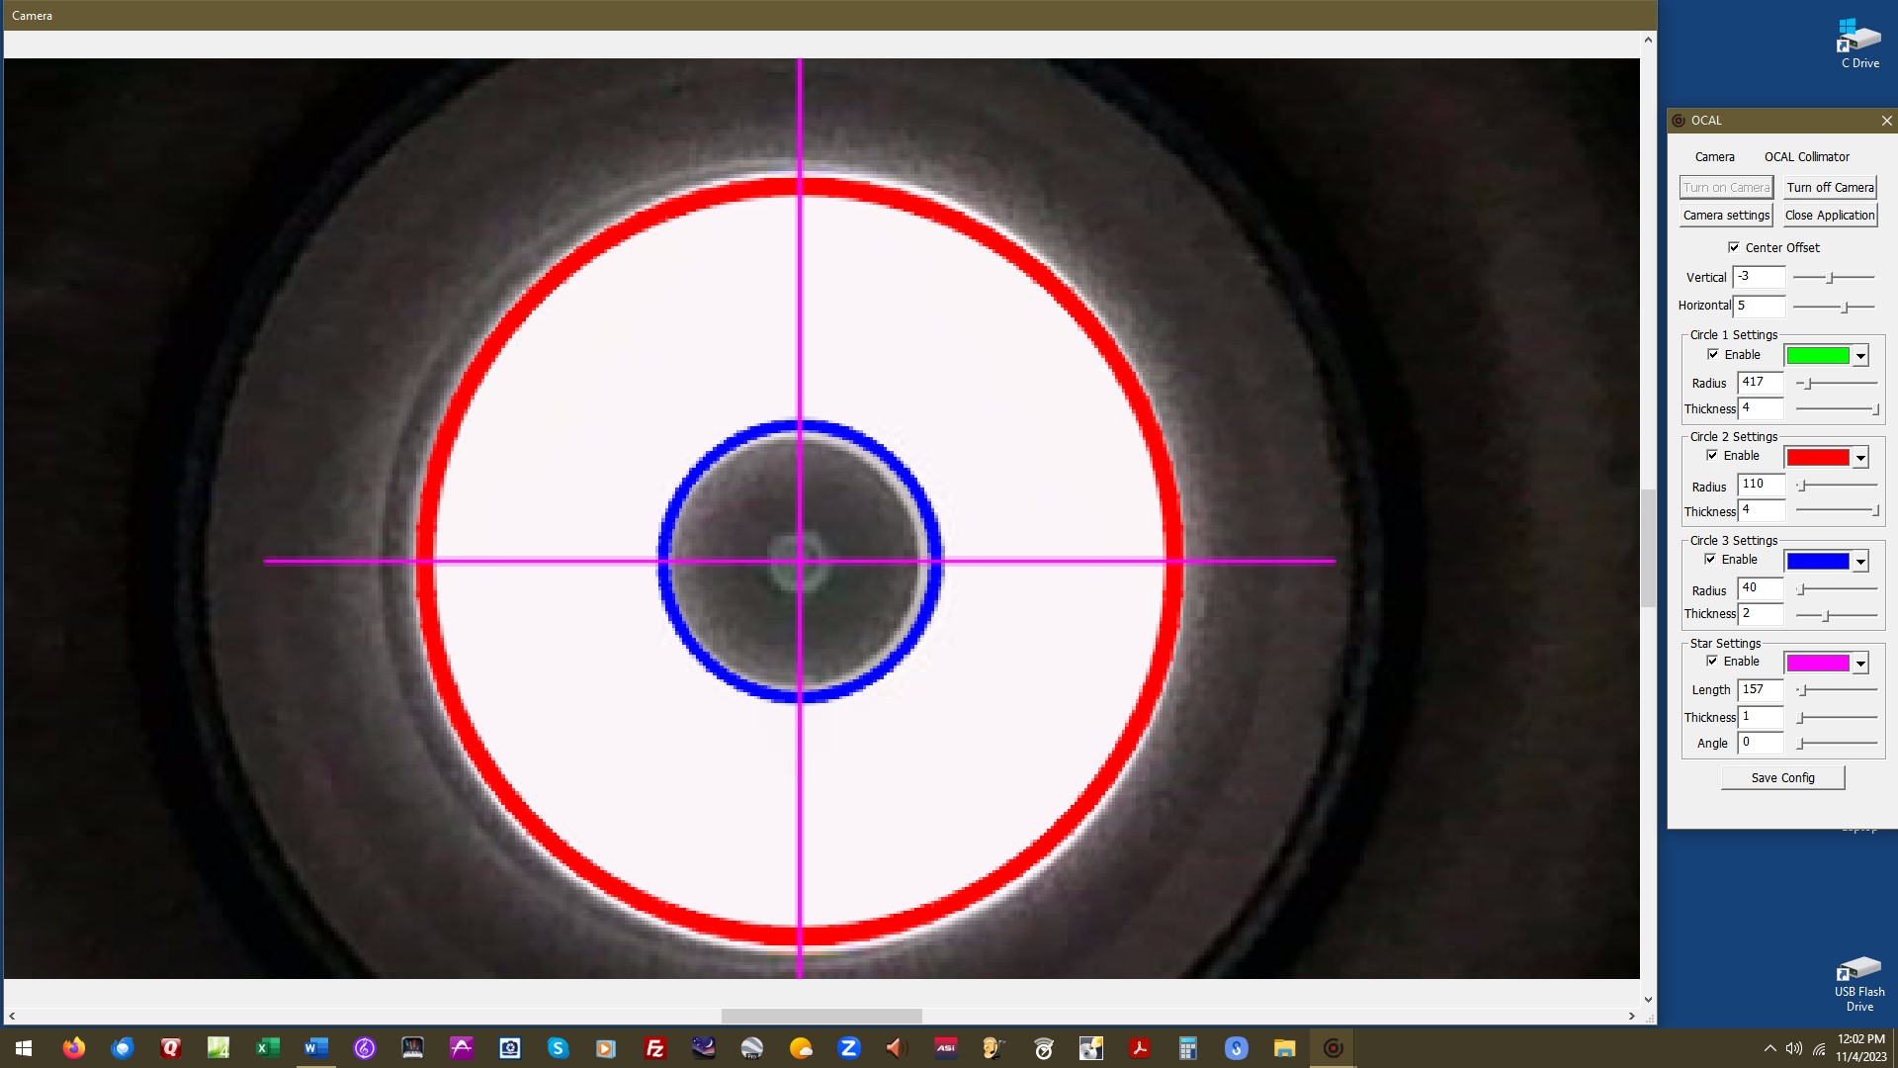Screen dimensions: 1898x1068
Task: Click the green Circle 1 color swatch
Action: 1817,355
